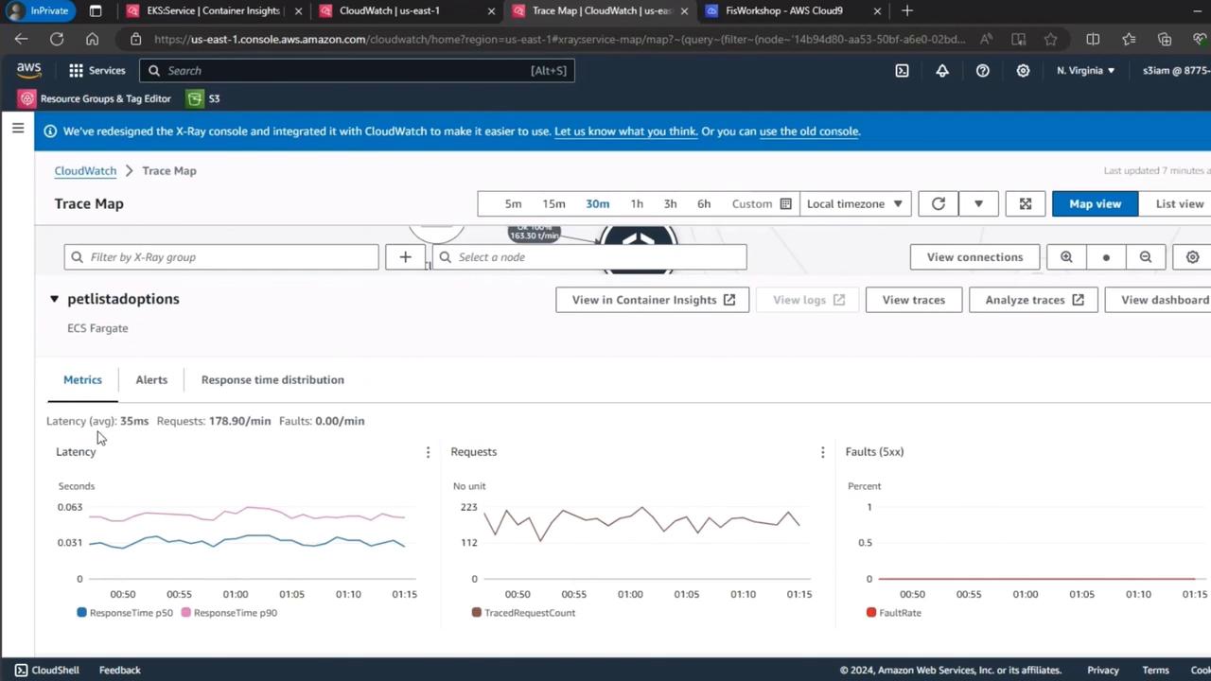Click the View connections button
Screen dimensions: 1211x681
(974, 257)
